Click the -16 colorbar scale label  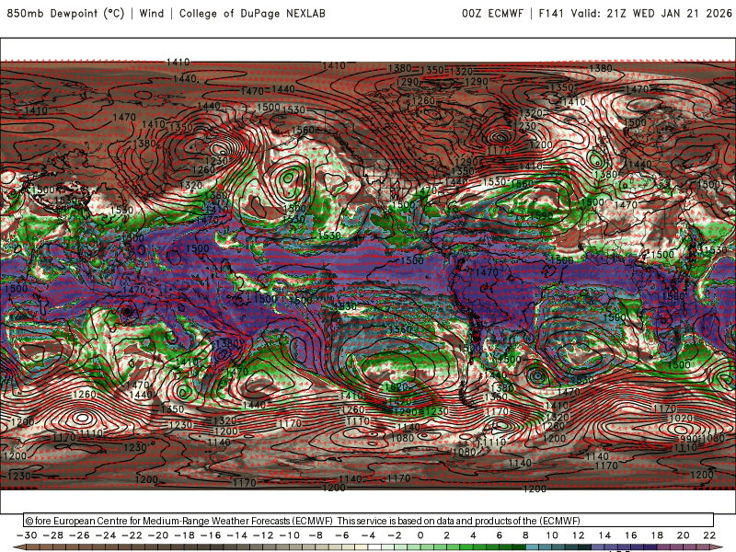coord(211,535)
